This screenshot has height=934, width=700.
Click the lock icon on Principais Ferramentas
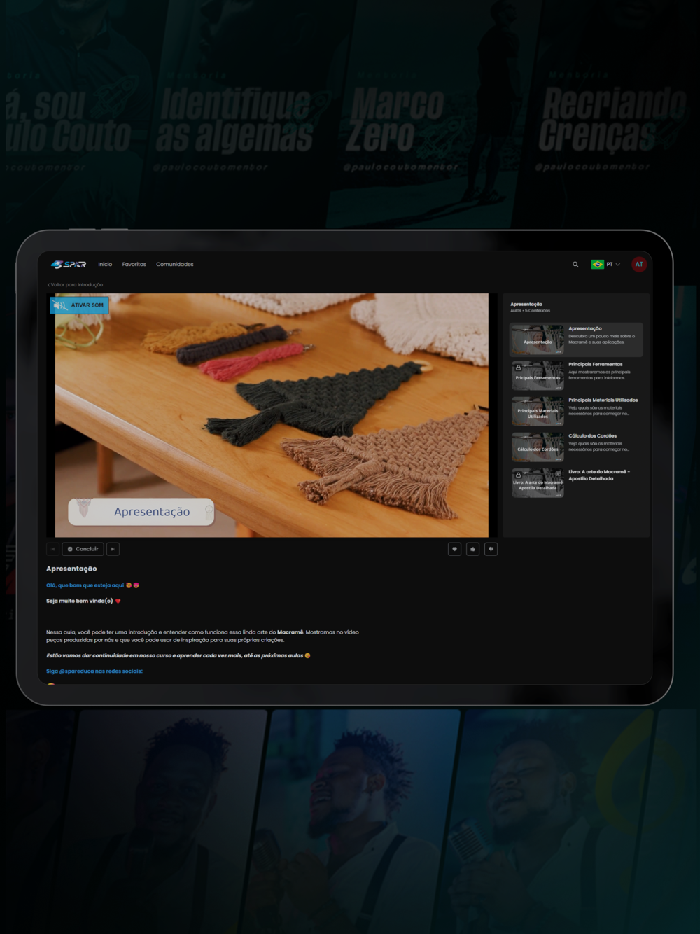[518, 368]
